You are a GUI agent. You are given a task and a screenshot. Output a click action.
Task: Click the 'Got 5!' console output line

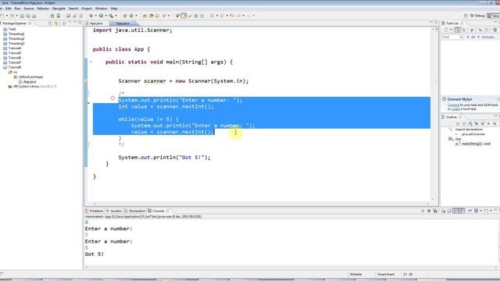coord(95,254)
